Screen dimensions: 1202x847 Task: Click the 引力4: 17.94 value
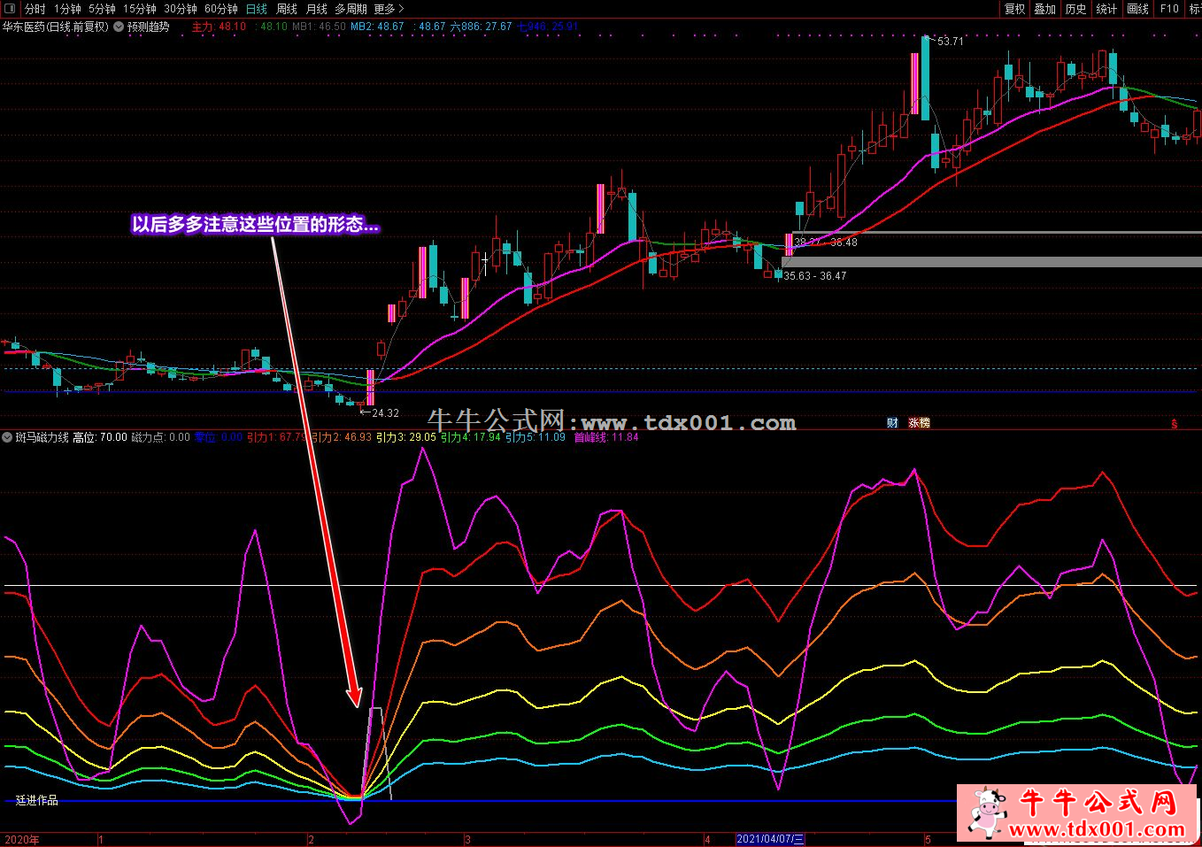coord(471,437)
